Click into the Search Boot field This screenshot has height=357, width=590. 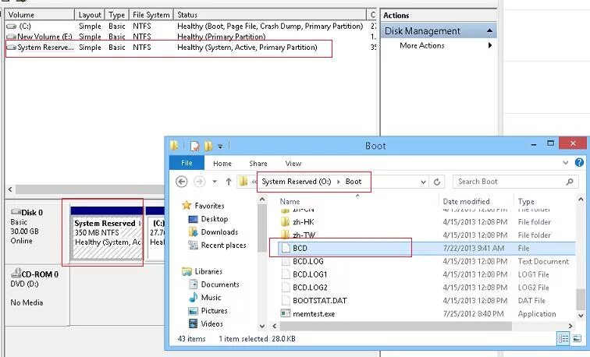[516, 182]
